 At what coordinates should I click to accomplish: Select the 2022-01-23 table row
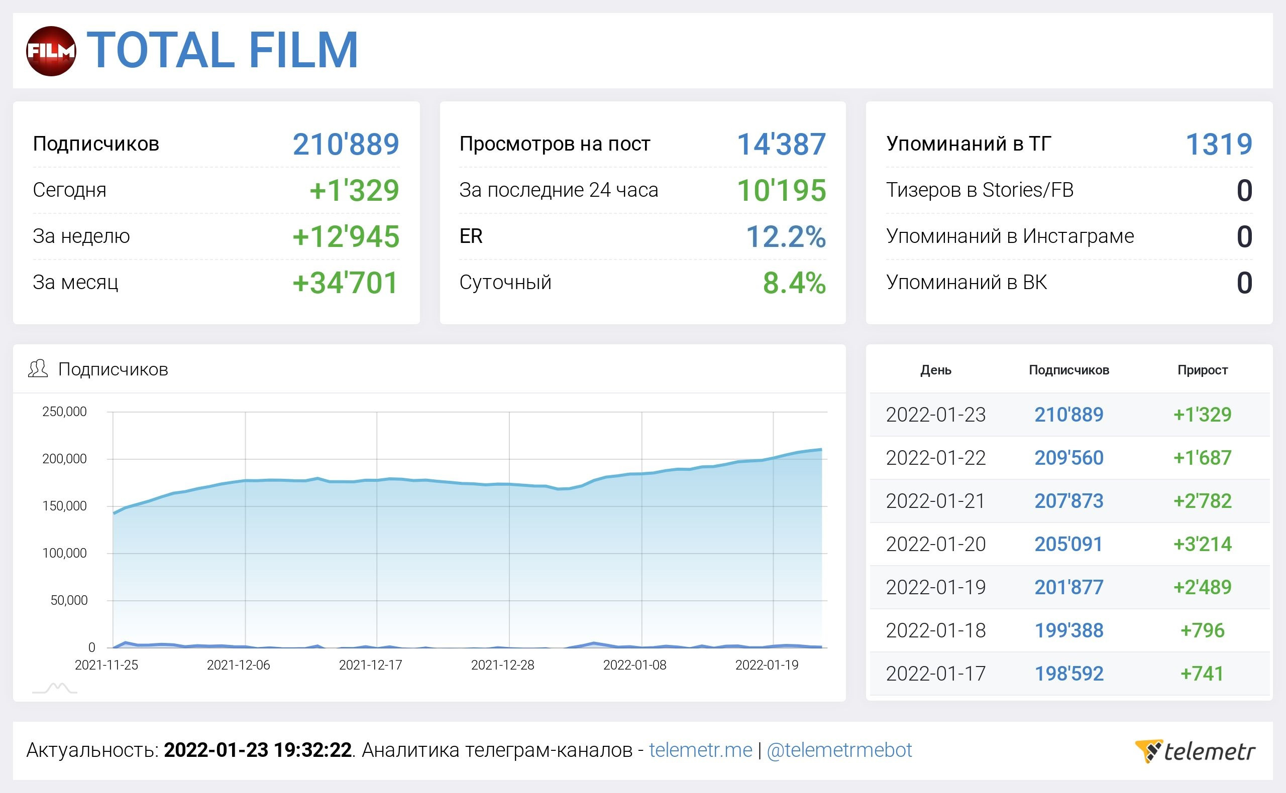(x=935, y=415)
